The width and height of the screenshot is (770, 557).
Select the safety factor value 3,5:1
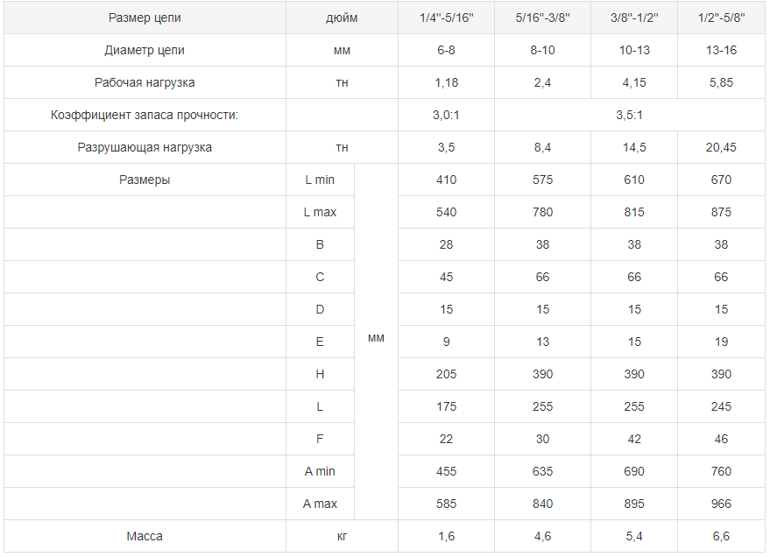[629, 115]
